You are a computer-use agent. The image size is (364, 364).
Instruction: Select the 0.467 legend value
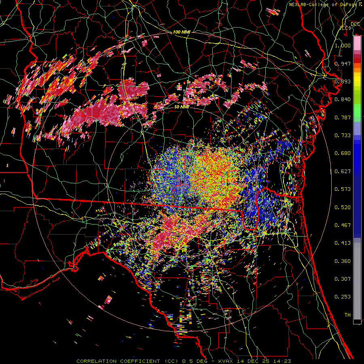coord(343,225)
